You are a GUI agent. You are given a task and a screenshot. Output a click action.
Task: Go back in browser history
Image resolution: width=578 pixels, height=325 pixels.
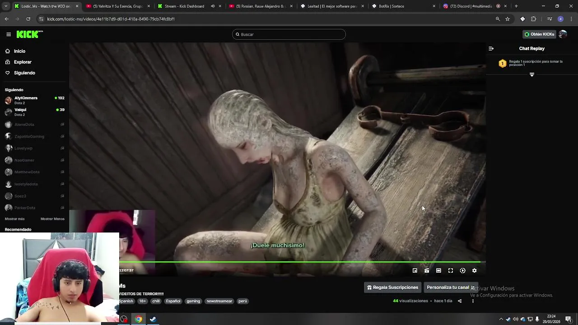(x=6, y=19)
